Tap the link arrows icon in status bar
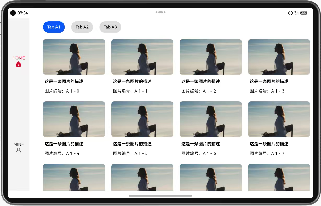The width and height of the screenshot is (321, 206). [290, 13]
